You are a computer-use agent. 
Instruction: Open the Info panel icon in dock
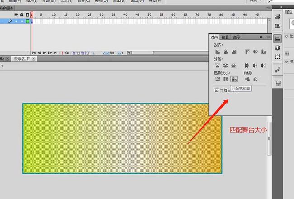(277, 48)
